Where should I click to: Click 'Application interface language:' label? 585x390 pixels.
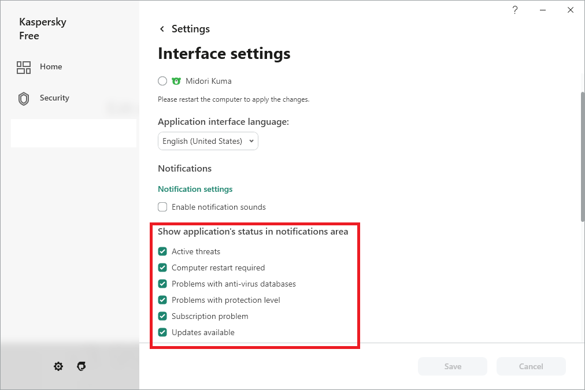(224, 122)
